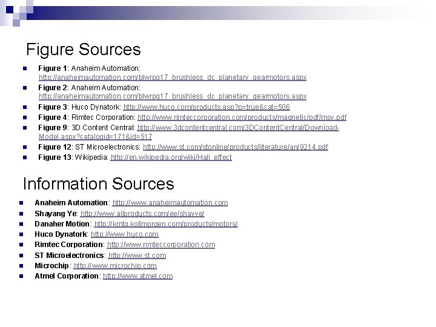Screen dimensions: 436x327
Task: Click the bold 'Atmel Corporation' label
Action: coord(67,276)
